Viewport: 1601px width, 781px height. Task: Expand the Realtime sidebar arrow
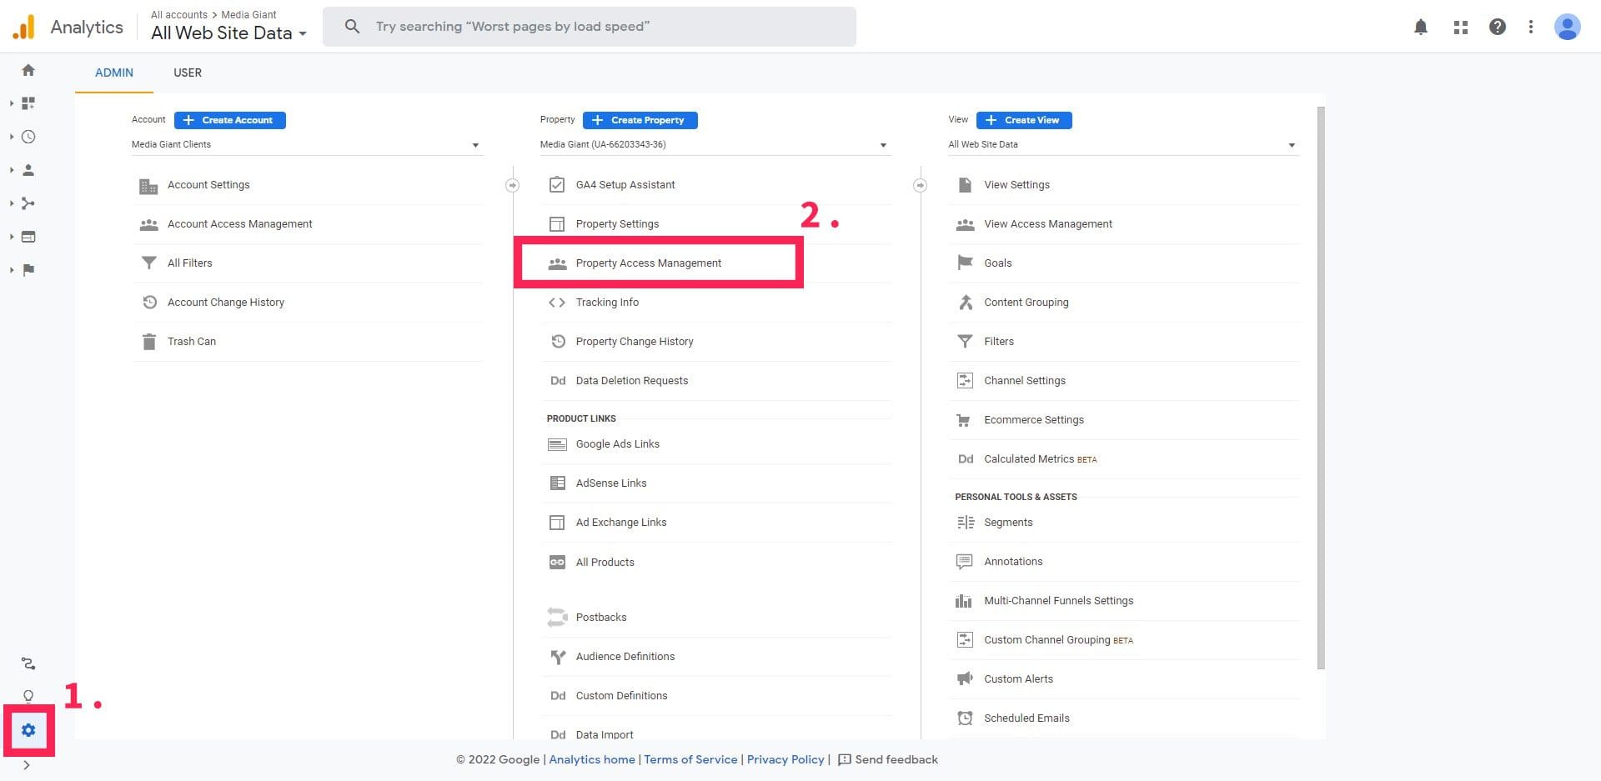12,137
